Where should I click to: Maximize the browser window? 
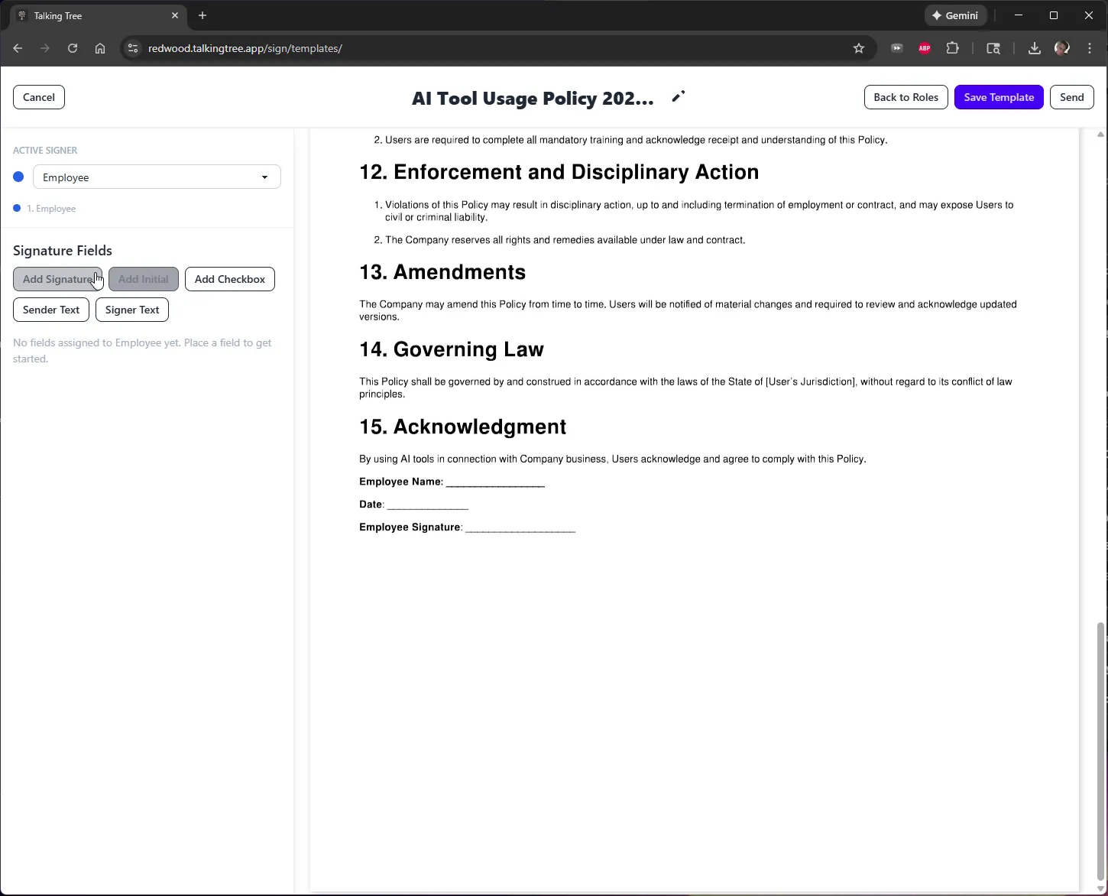point(1054,15)
